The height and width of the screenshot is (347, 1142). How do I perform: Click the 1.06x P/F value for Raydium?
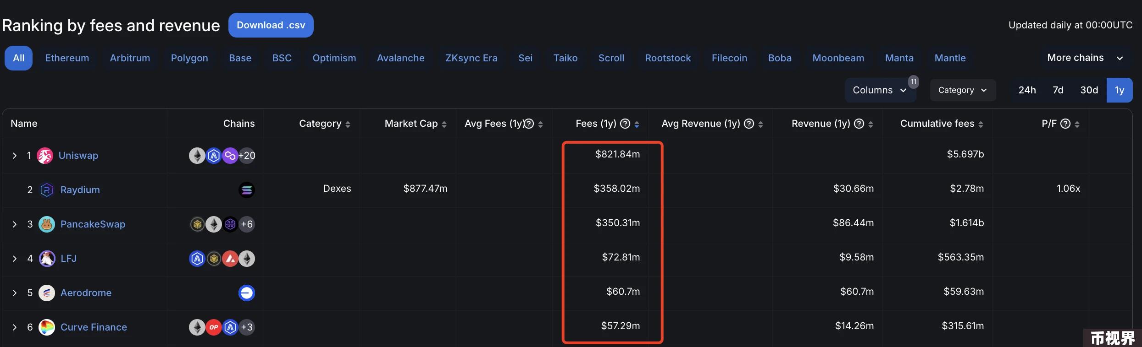[x=1068, y=189]
